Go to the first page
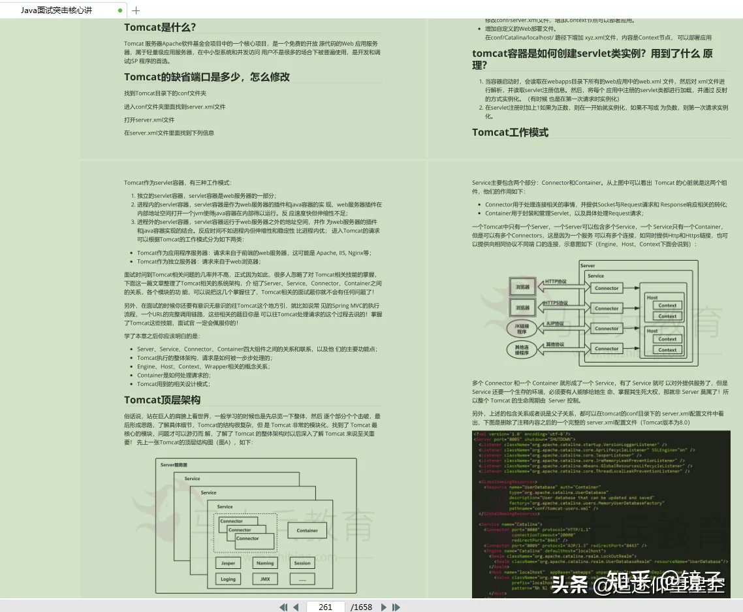The height and width of the screenshot is (612, 743). click(x=283, y=607)
